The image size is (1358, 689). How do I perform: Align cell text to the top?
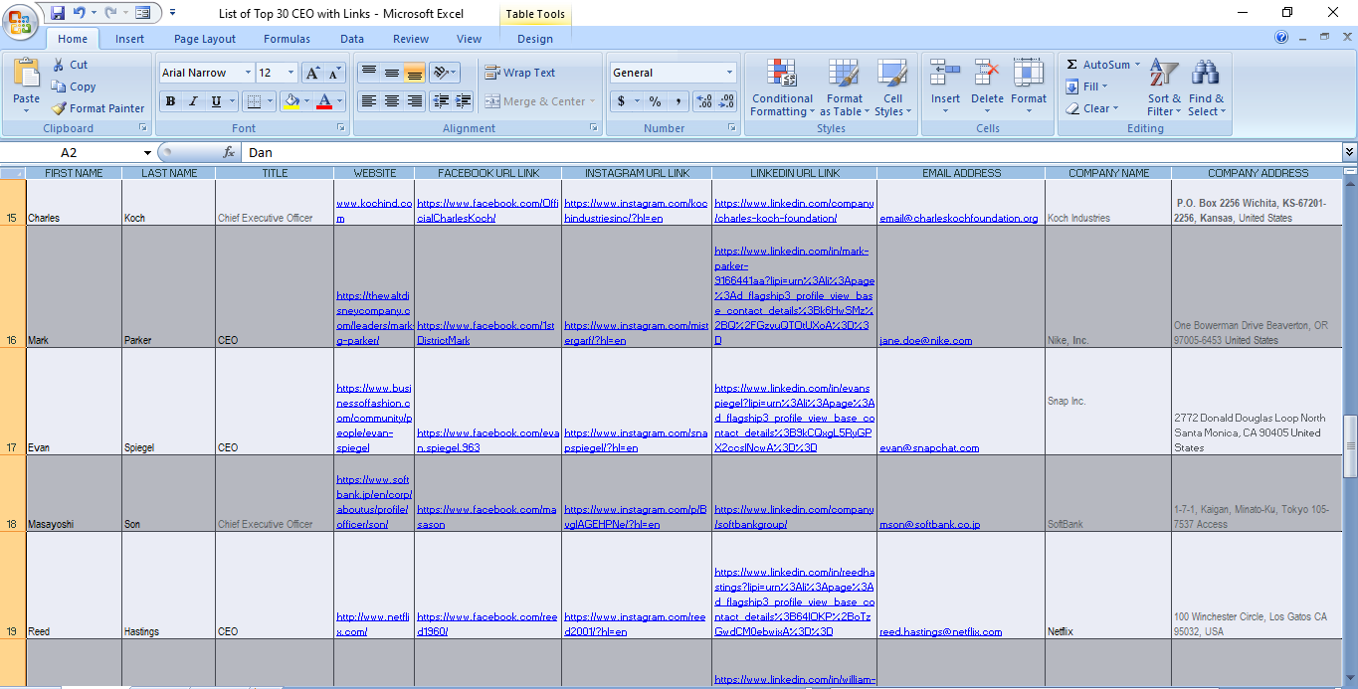368,73
